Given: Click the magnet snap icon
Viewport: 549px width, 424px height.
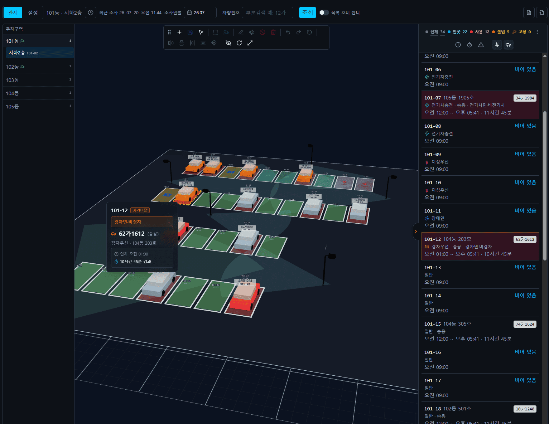Looking at the screenshot, I should 214,43.
